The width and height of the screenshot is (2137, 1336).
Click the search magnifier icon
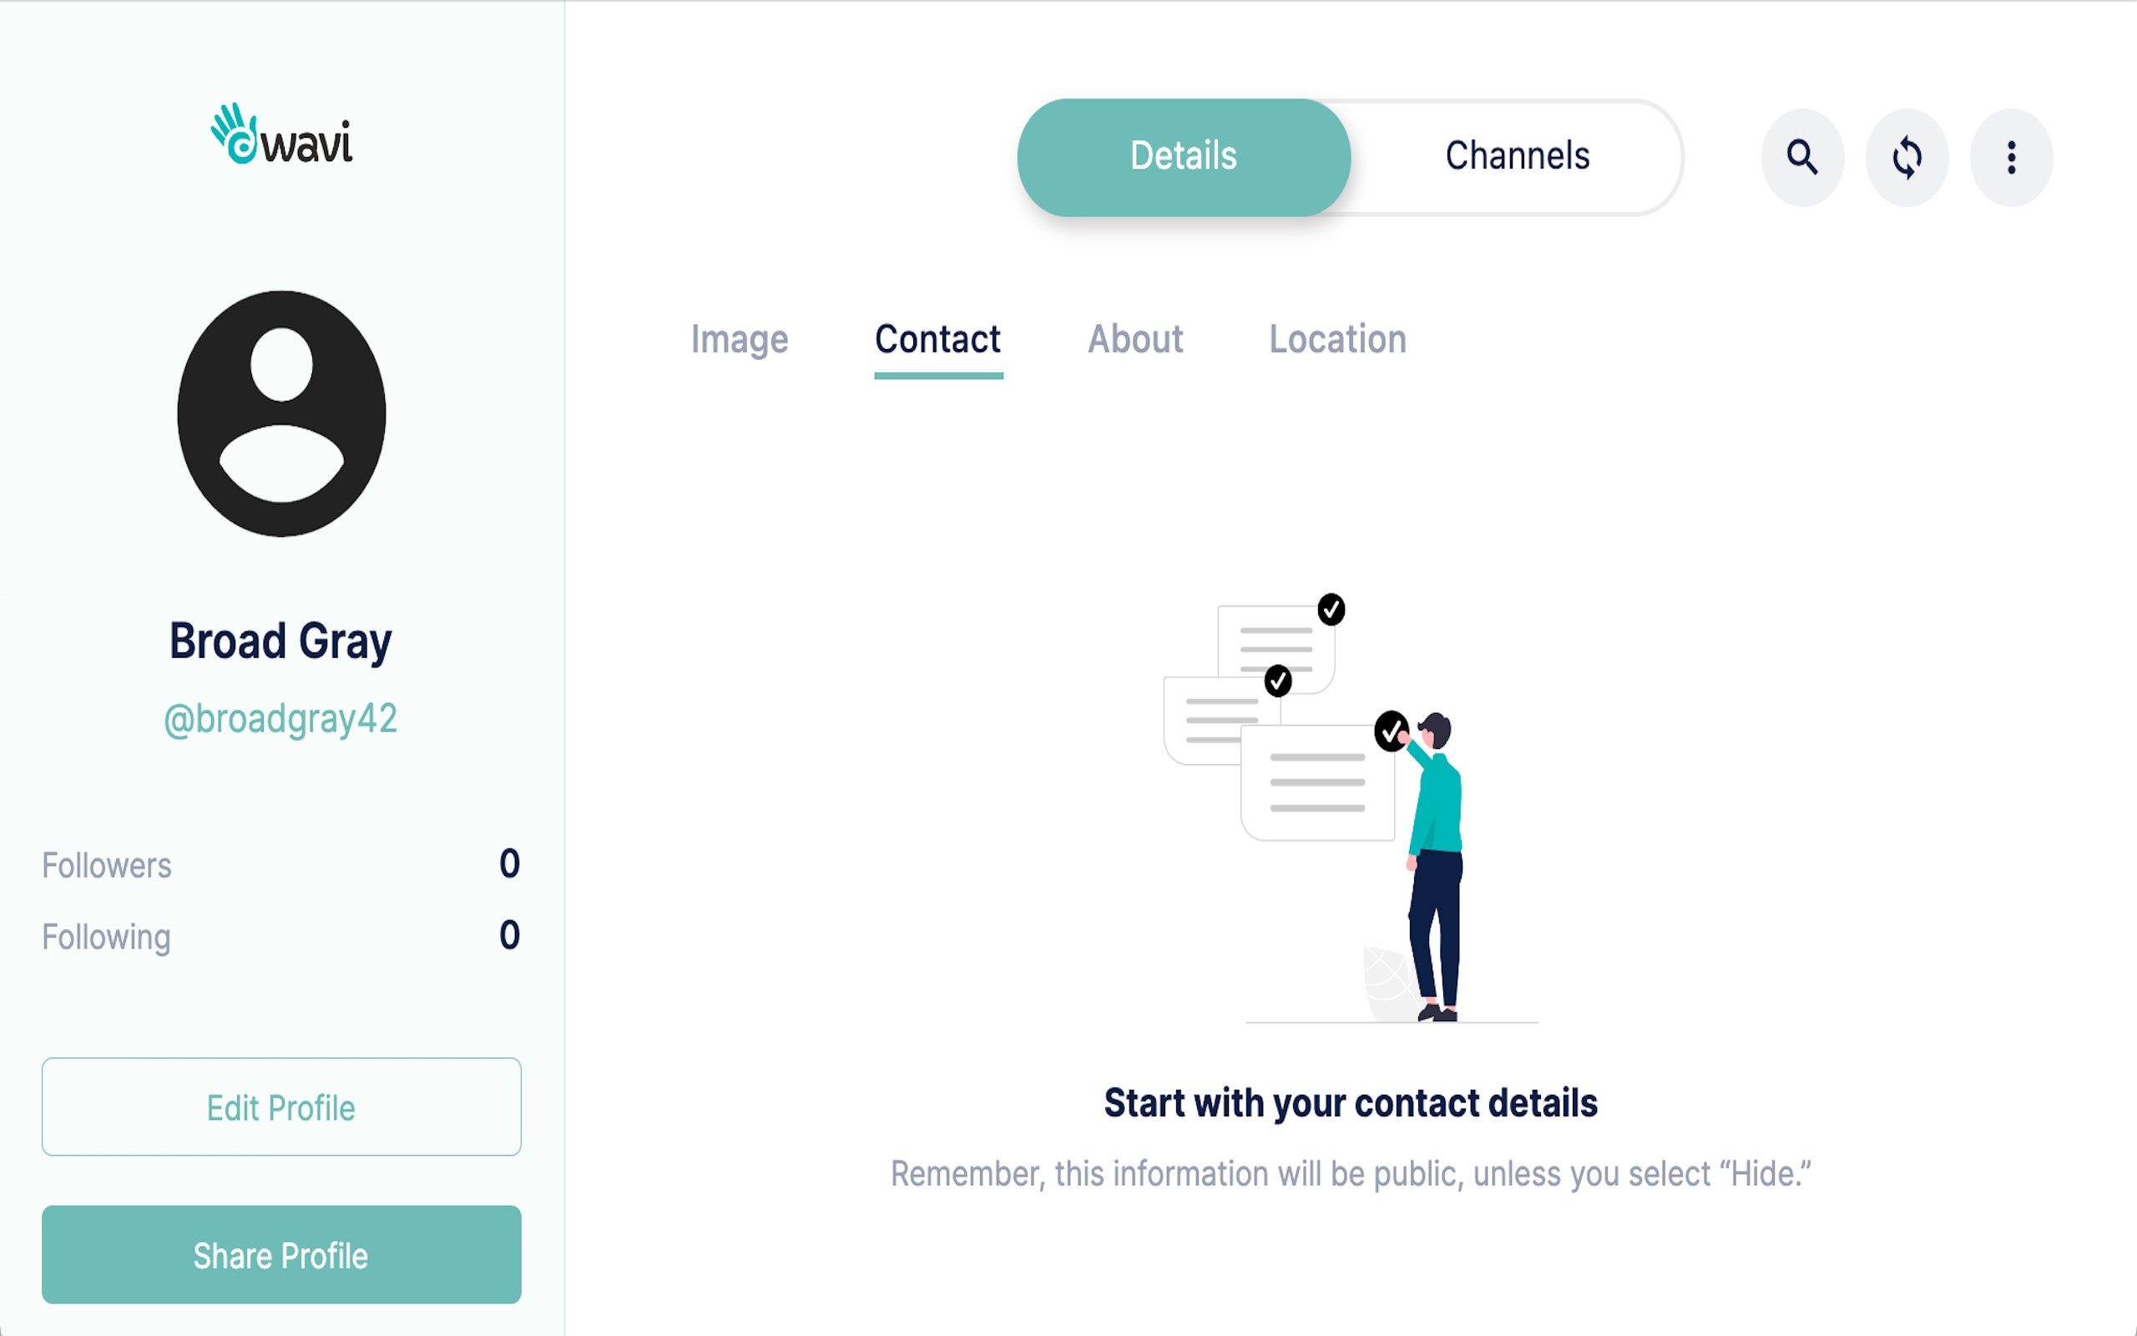pos(1801,157)
